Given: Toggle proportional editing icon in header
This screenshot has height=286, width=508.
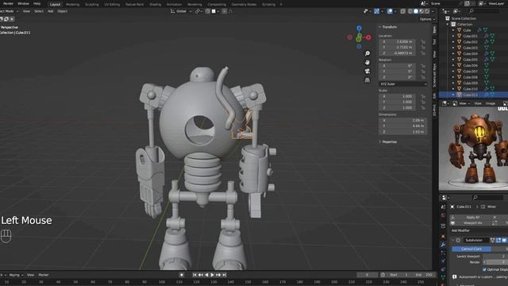Looking at the screenshot, I should tap(224, 11).
